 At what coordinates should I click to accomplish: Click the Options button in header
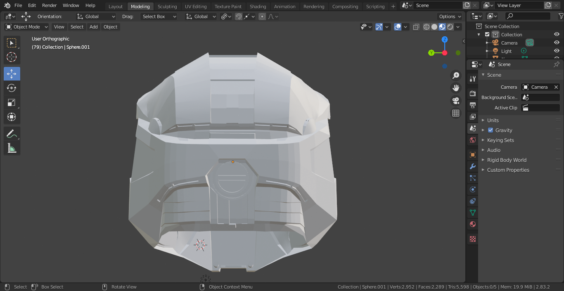[x=449, y=17]
